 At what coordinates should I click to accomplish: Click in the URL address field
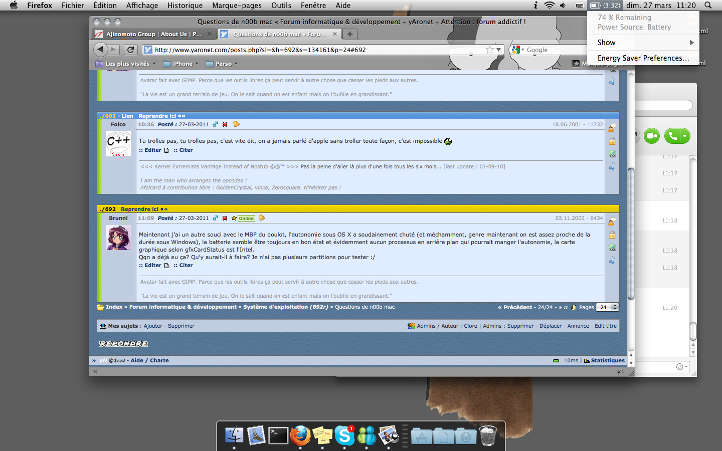[x=316, y=50]
